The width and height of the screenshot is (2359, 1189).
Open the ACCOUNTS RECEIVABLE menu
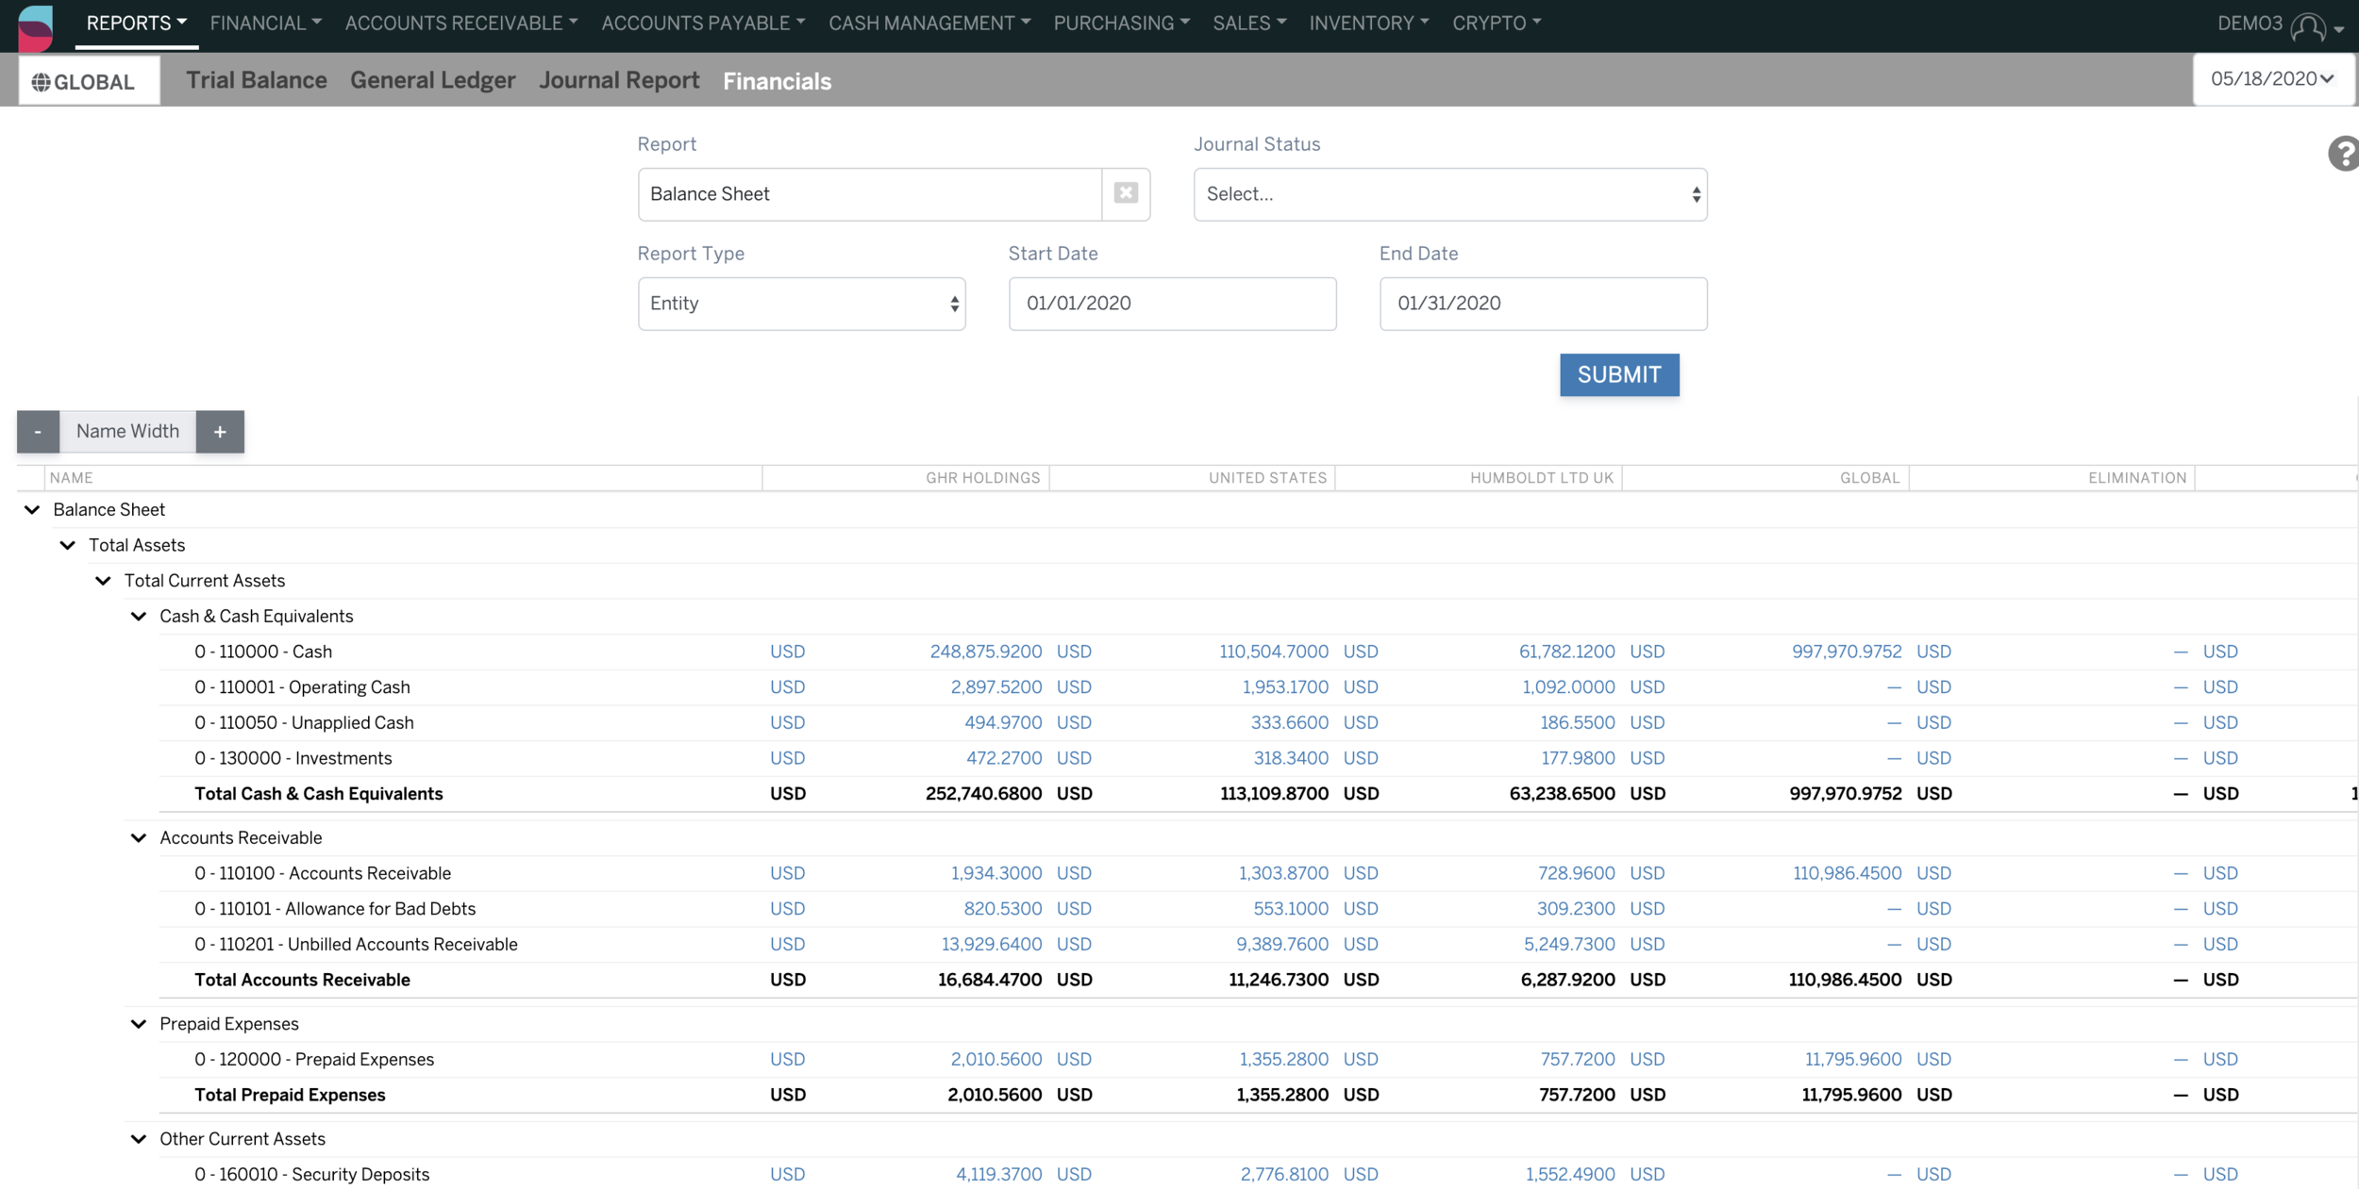pyautogui.click(x=461, y=23)
